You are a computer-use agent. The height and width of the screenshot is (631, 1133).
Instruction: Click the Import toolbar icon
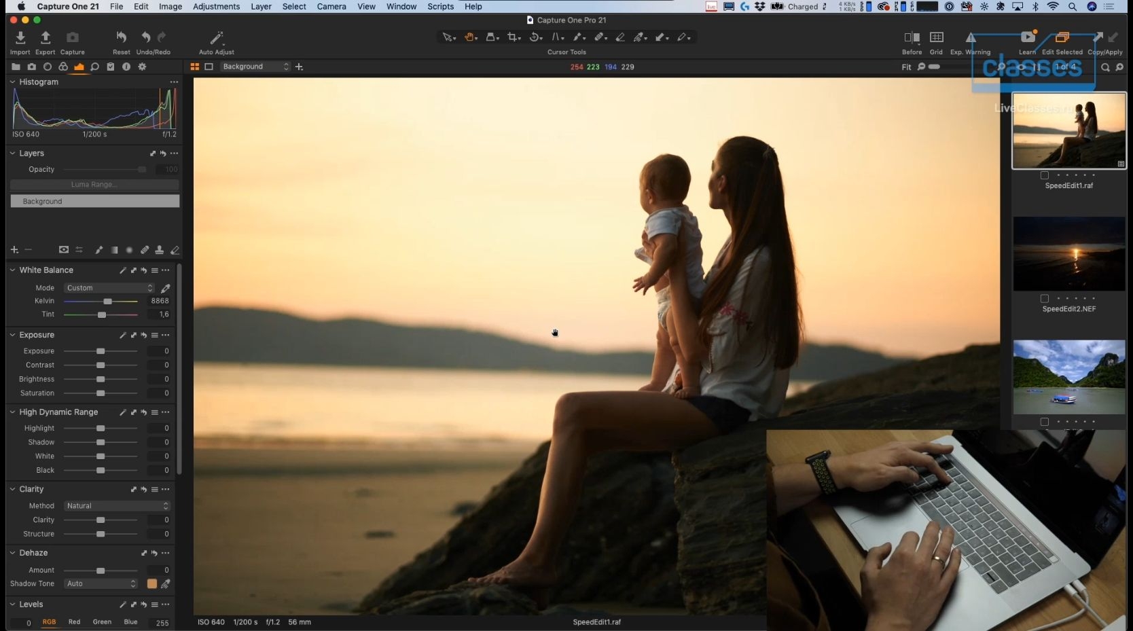[x=20, y=37]
